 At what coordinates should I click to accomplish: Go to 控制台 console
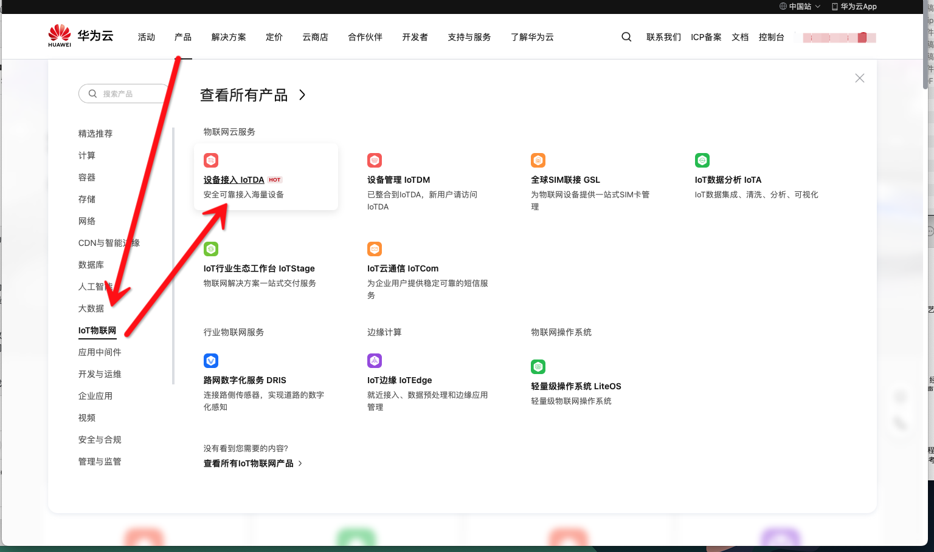[772, 37]
